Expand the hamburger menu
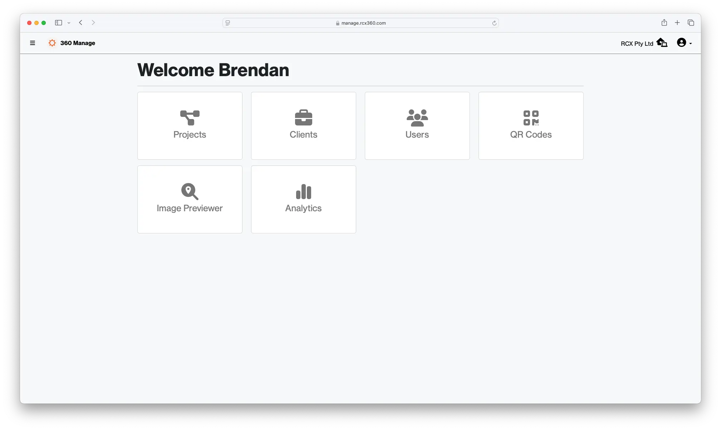This screenshot has width=721, height=430. click(x=32, y=43)
